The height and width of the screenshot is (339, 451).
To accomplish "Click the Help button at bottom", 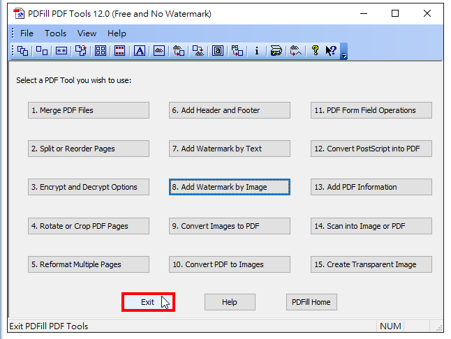I will [230, 302].
